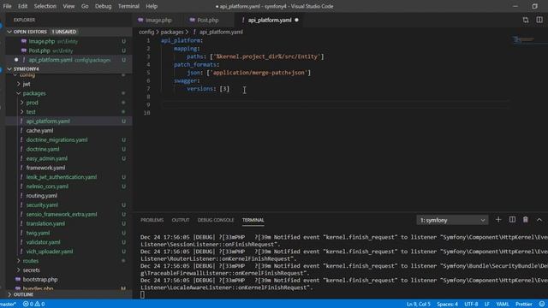Viewport: 548px width, 308px height.
Task: Open the View menu
Action: coord(68,6)
